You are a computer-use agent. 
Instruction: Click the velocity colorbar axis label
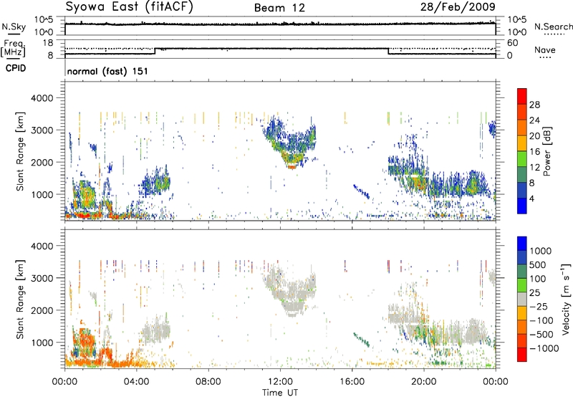pyautogui.click(x=566, y=299)
